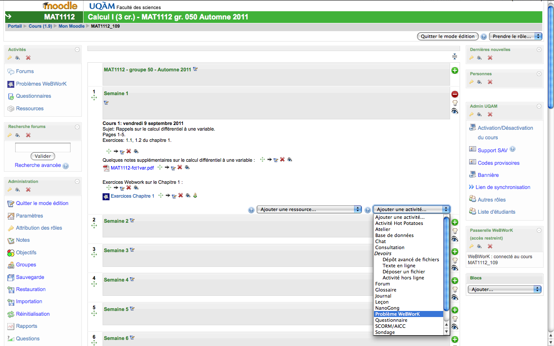Image resolution: width=554 pixels, height=346 pixels.
Task: Click the help icon next to Support SAV
Action: (x=512, y=150)
